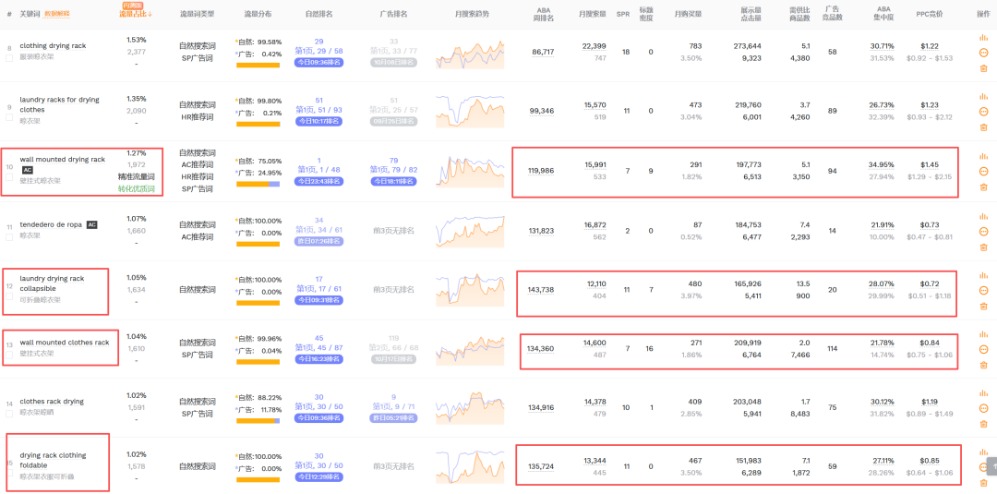
Task: Open chart icon for drying rack clothing foldable
Action: tap(984, 452)
